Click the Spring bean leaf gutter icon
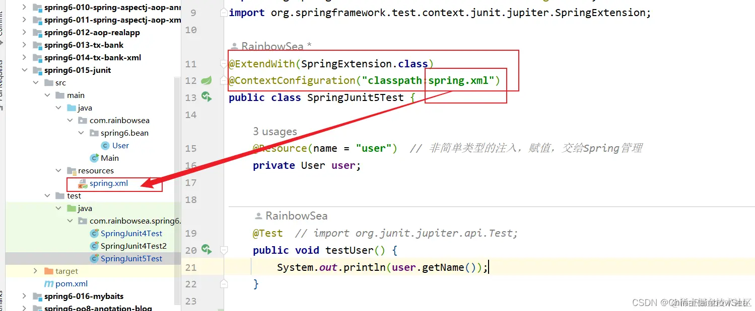 (206, 80)
